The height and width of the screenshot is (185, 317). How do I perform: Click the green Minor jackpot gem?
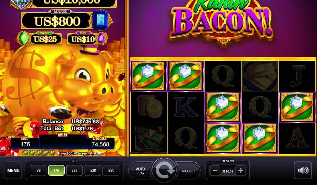click(x=24, y=38)
